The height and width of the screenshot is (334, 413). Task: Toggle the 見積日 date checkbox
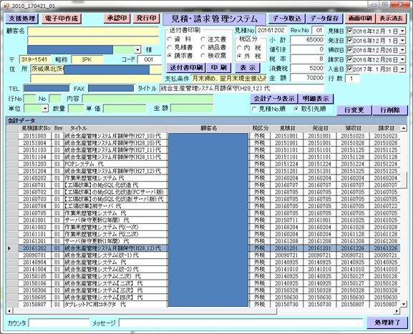(x=349, y=31)
